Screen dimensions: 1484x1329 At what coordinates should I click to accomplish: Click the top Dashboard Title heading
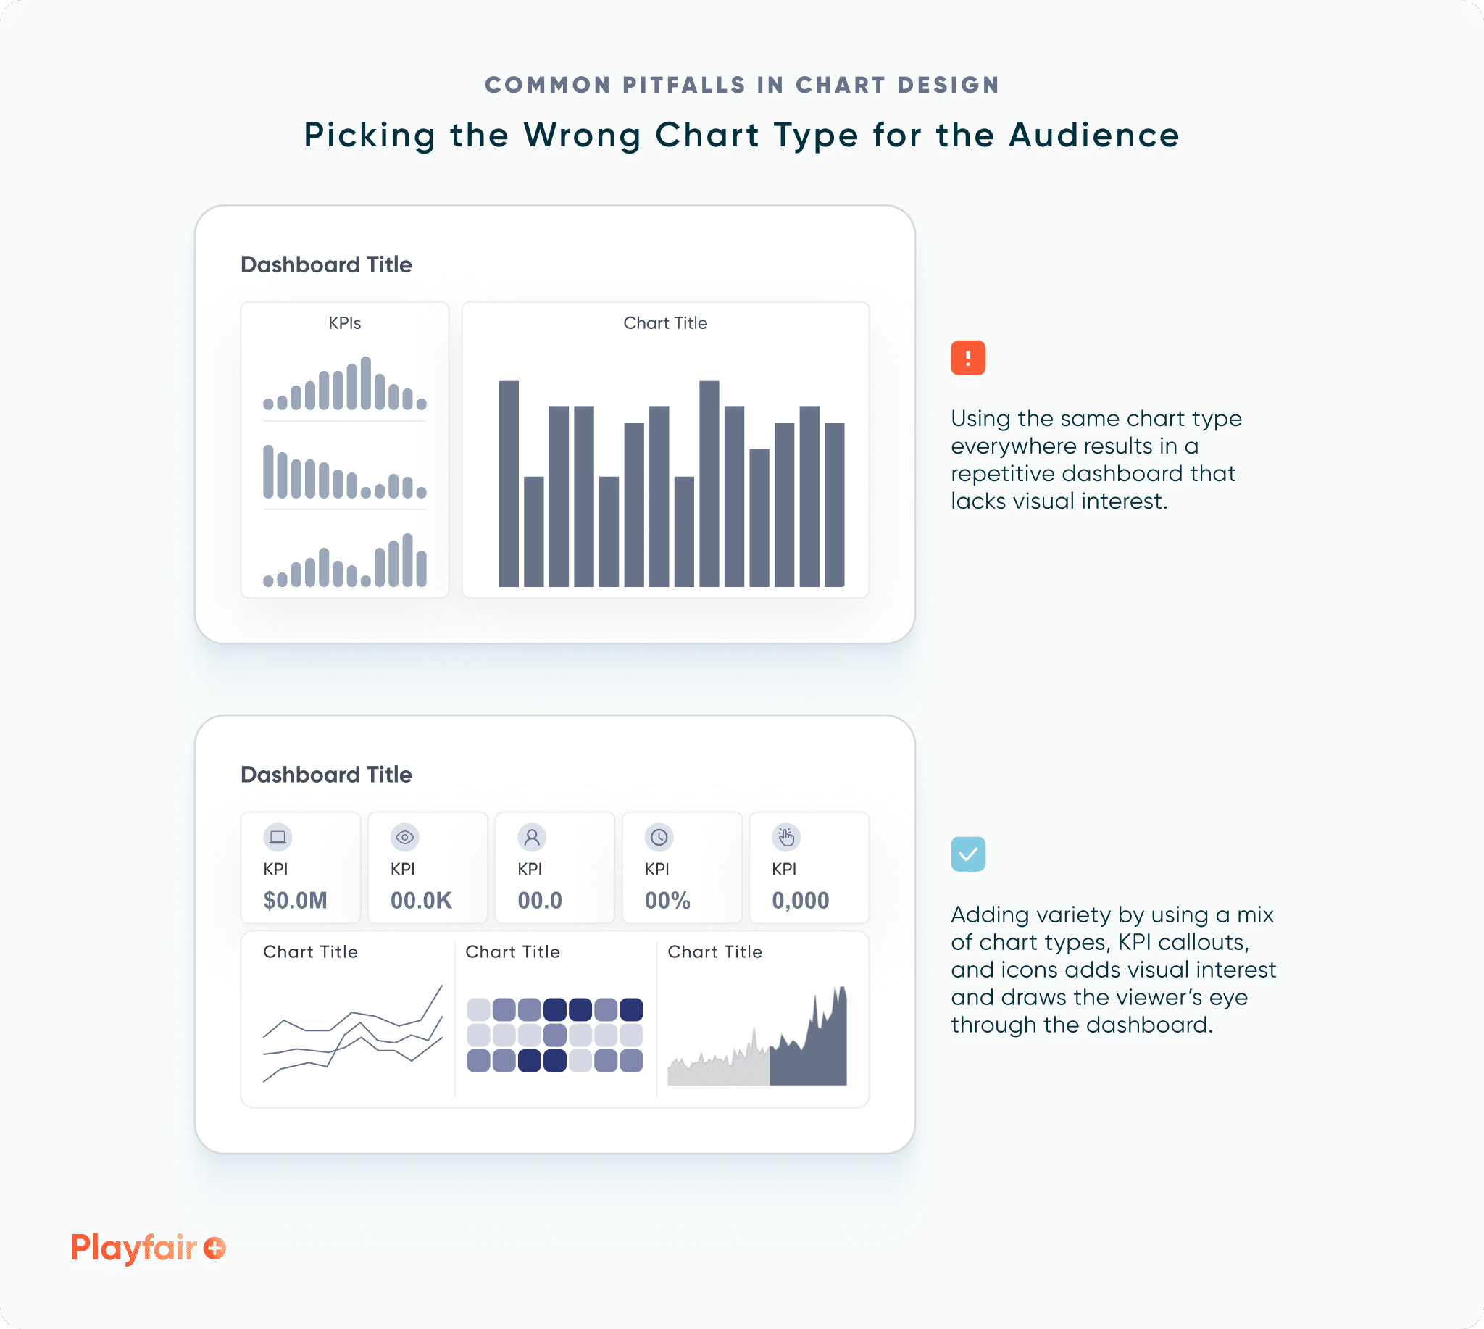pos(327,264)
